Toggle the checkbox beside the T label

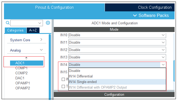tap(63, 86)
